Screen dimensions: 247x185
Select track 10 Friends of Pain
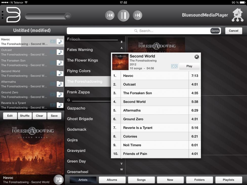[x=156, y=154]
